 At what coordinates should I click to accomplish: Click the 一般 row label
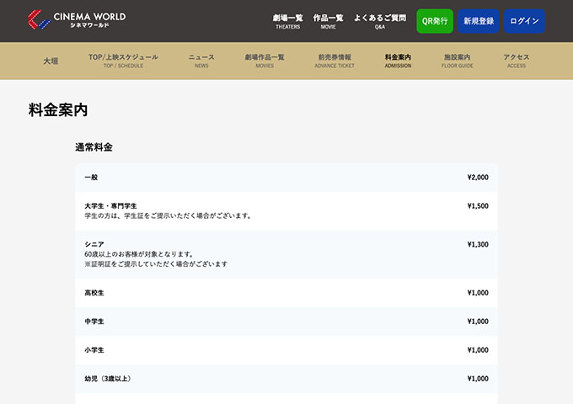pyautogui.click(x=91, y=178)
